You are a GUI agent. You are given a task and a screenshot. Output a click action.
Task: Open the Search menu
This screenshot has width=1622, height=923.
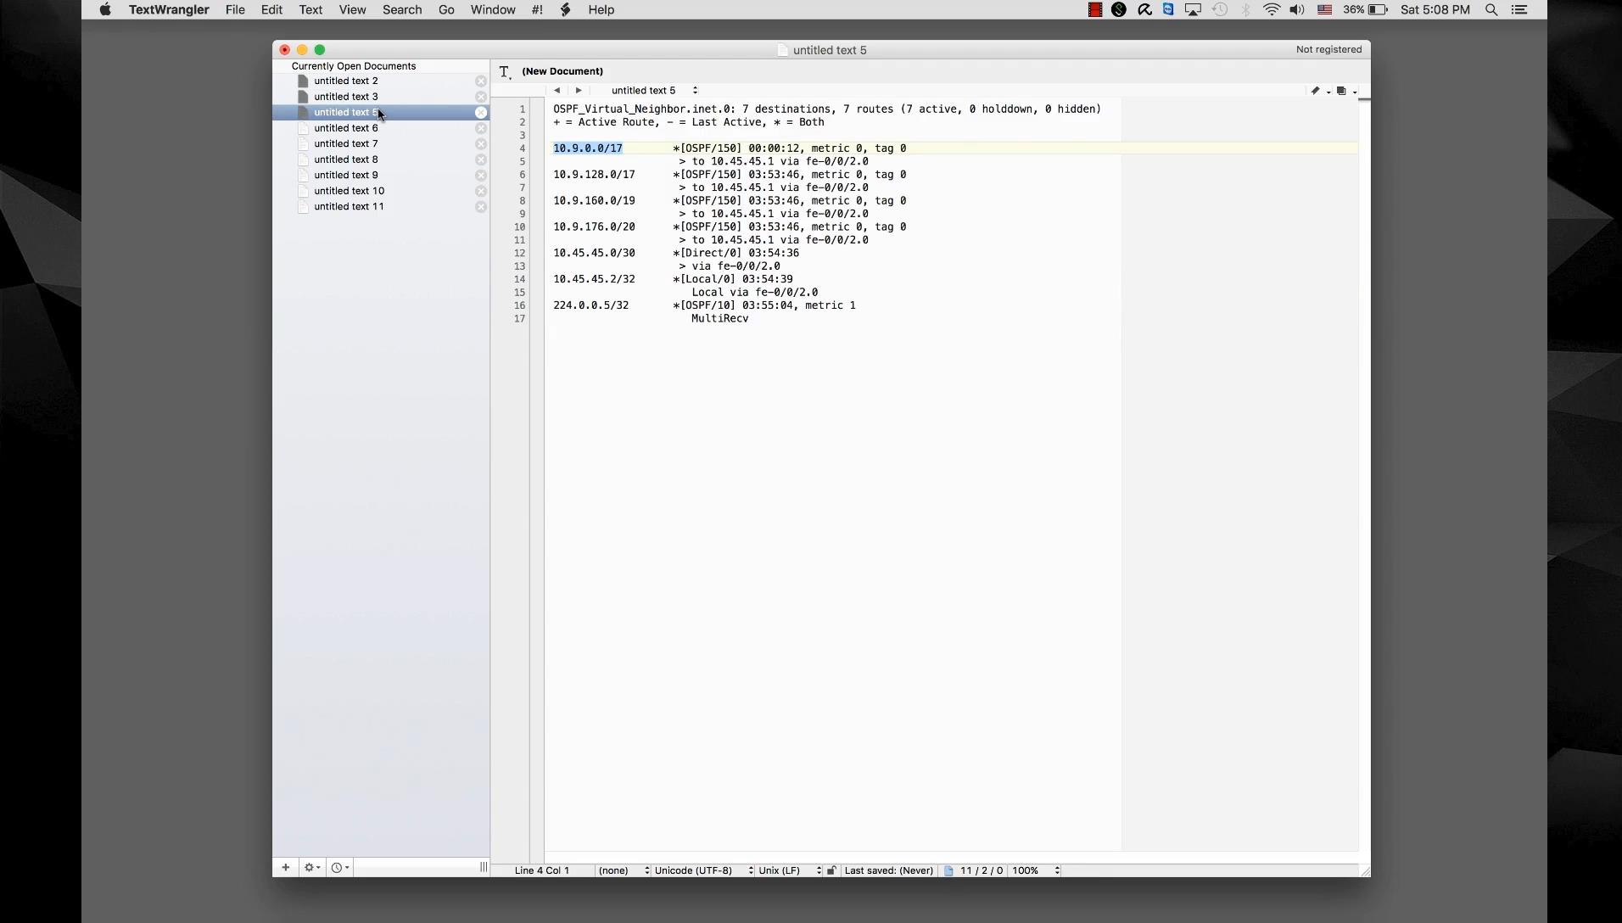coord(402,9)
